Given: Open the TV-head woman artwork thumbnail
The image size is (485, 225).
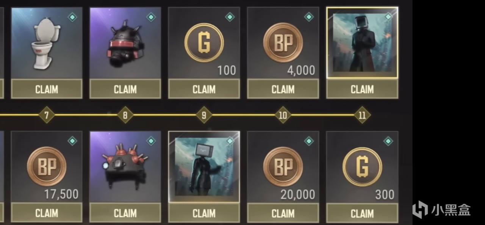Looking at the screenshot, I should point(204,166).
